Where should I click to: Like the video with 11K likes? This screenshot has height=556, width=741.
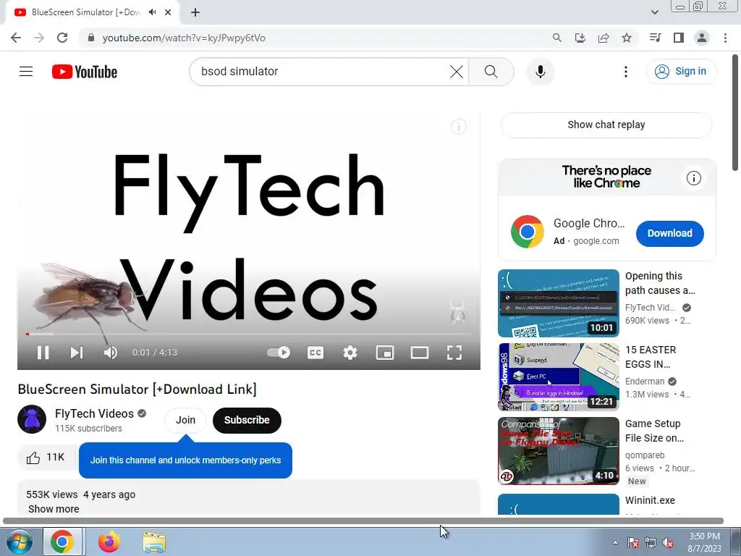pyautogui.click(x=46, y=458)
